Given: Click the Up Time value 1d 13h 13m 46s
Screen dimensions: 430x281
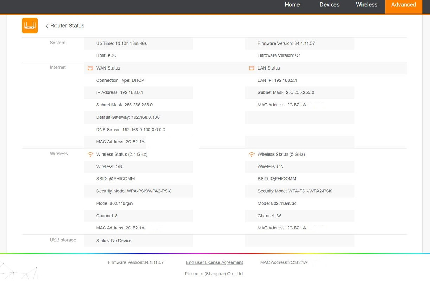Looking at the screenshot, I should [131, 43].
